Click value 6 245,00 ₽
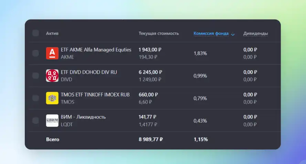The height and width of the screenshot is (164, 306). point(150,72)
